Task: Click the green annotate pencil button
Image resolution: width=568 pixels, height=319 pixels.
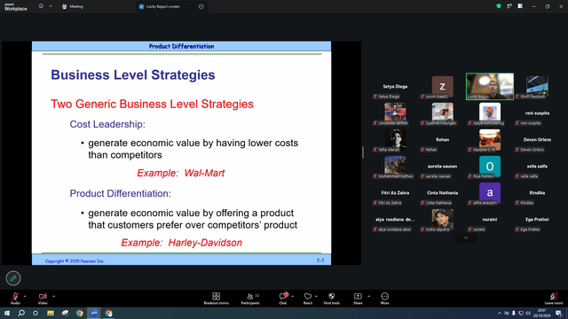Action: pos(13,278)
